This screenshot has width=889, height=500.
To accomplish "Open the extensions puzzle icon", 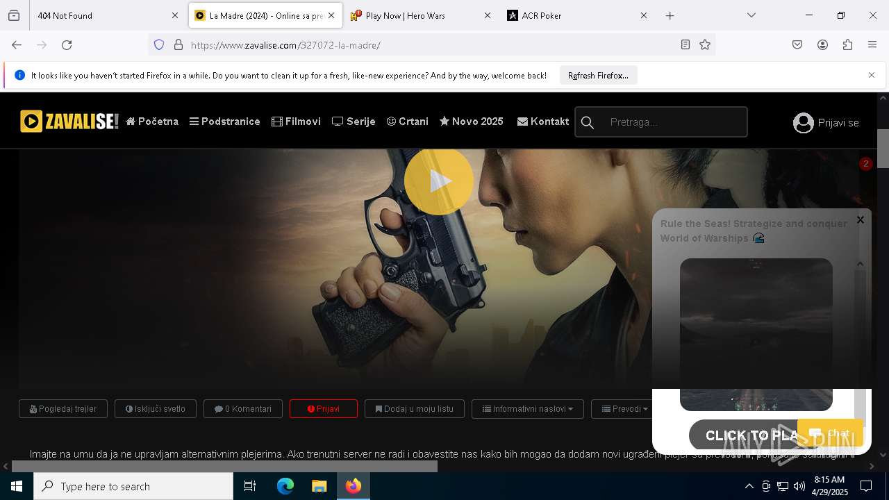I will pyautogui.click(x=847, y=45).
